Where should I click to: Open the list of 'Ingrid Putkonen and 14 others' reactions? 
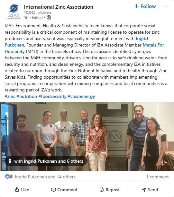point(45,177)
